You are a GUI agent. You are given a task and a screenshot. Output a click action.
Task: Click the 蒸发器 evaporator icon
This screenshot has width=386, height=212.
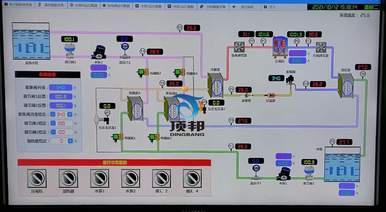[x=346, y=87]
